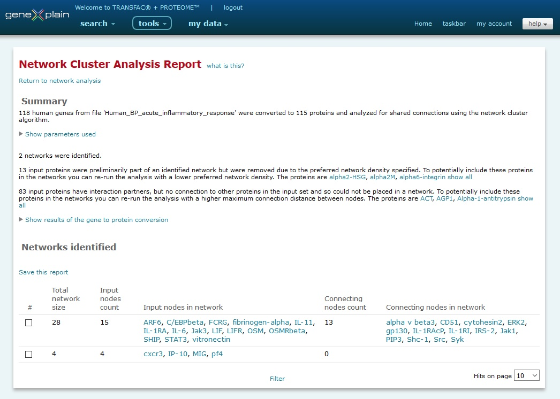
Task: Open gp130 connecting node
Action: click(396, 331)
